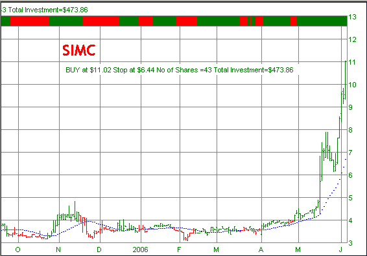Click the Total Investment=$473.86 header text
The width and height of the screenshot is (367, 256).
(x=48, y=10)
